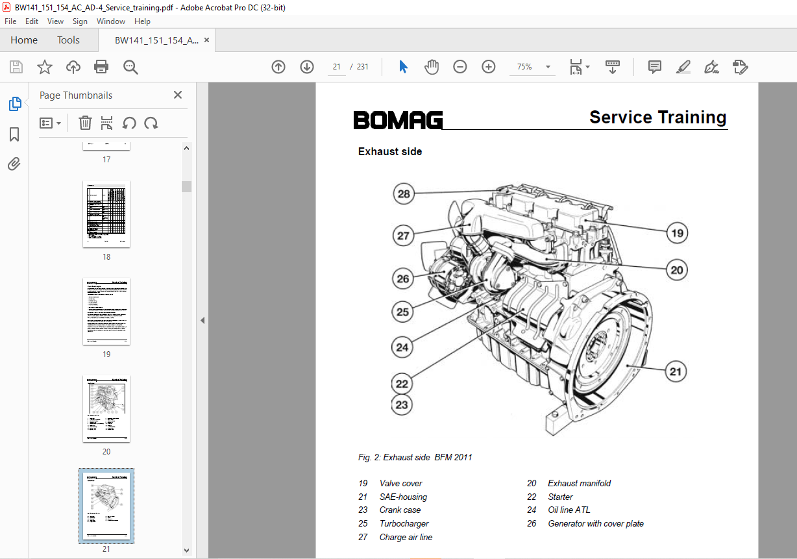
Task: Click the 'Exhaust side' heading text
Action: [x=390, y=151]
